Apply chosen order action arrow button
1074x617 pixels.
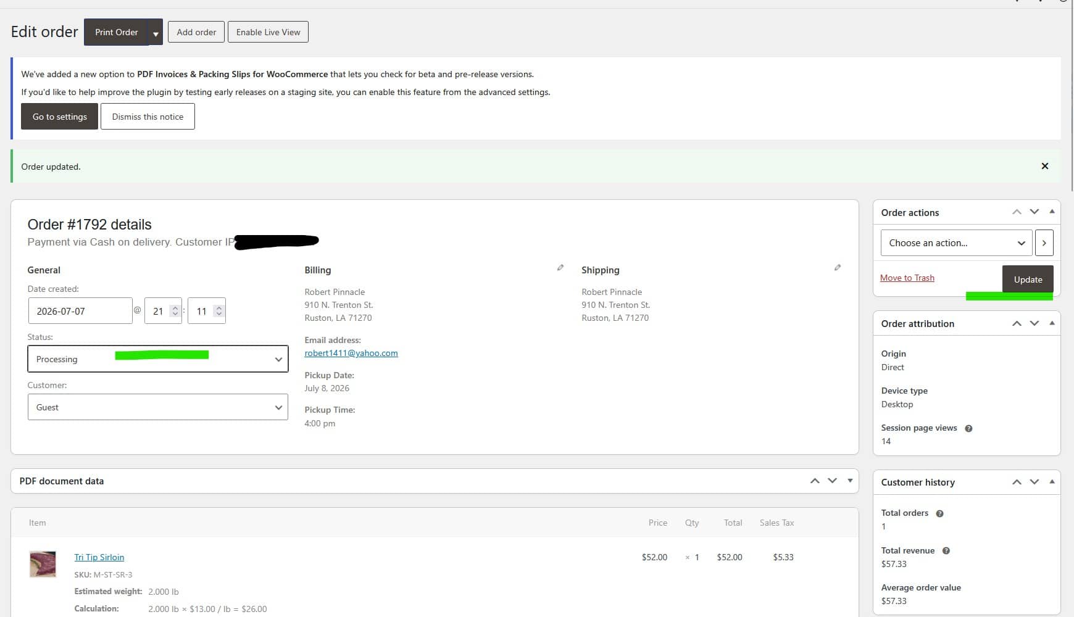(x=1044, y=243)
